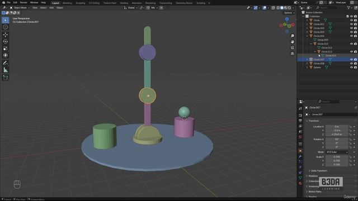Viewport: 358px width, 201px height.
Task: Switch to the Shading workspace tab
Action: (124, 3)
